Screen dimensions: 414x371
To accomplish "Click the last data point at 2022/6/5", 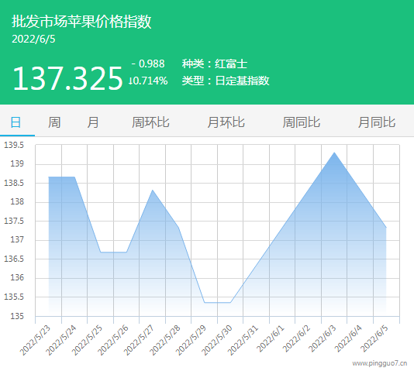I will pyautogui.click(x=386, y=227).
